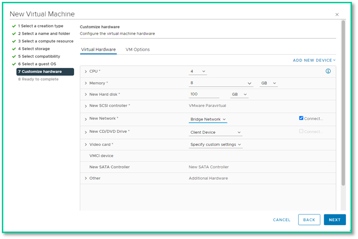Uncheck the New Network Connect checkbox
This screenshot has width=358, height=239.
(x=301, y=118)
